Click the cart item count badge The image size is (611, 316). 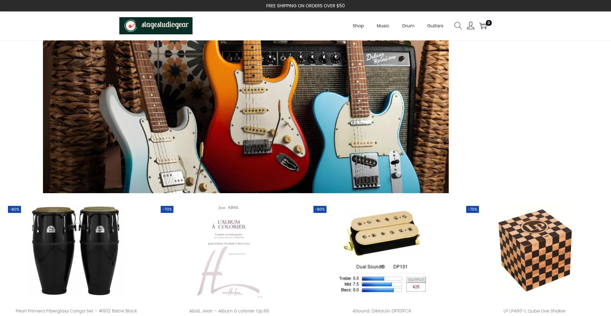tap(489, 23)
